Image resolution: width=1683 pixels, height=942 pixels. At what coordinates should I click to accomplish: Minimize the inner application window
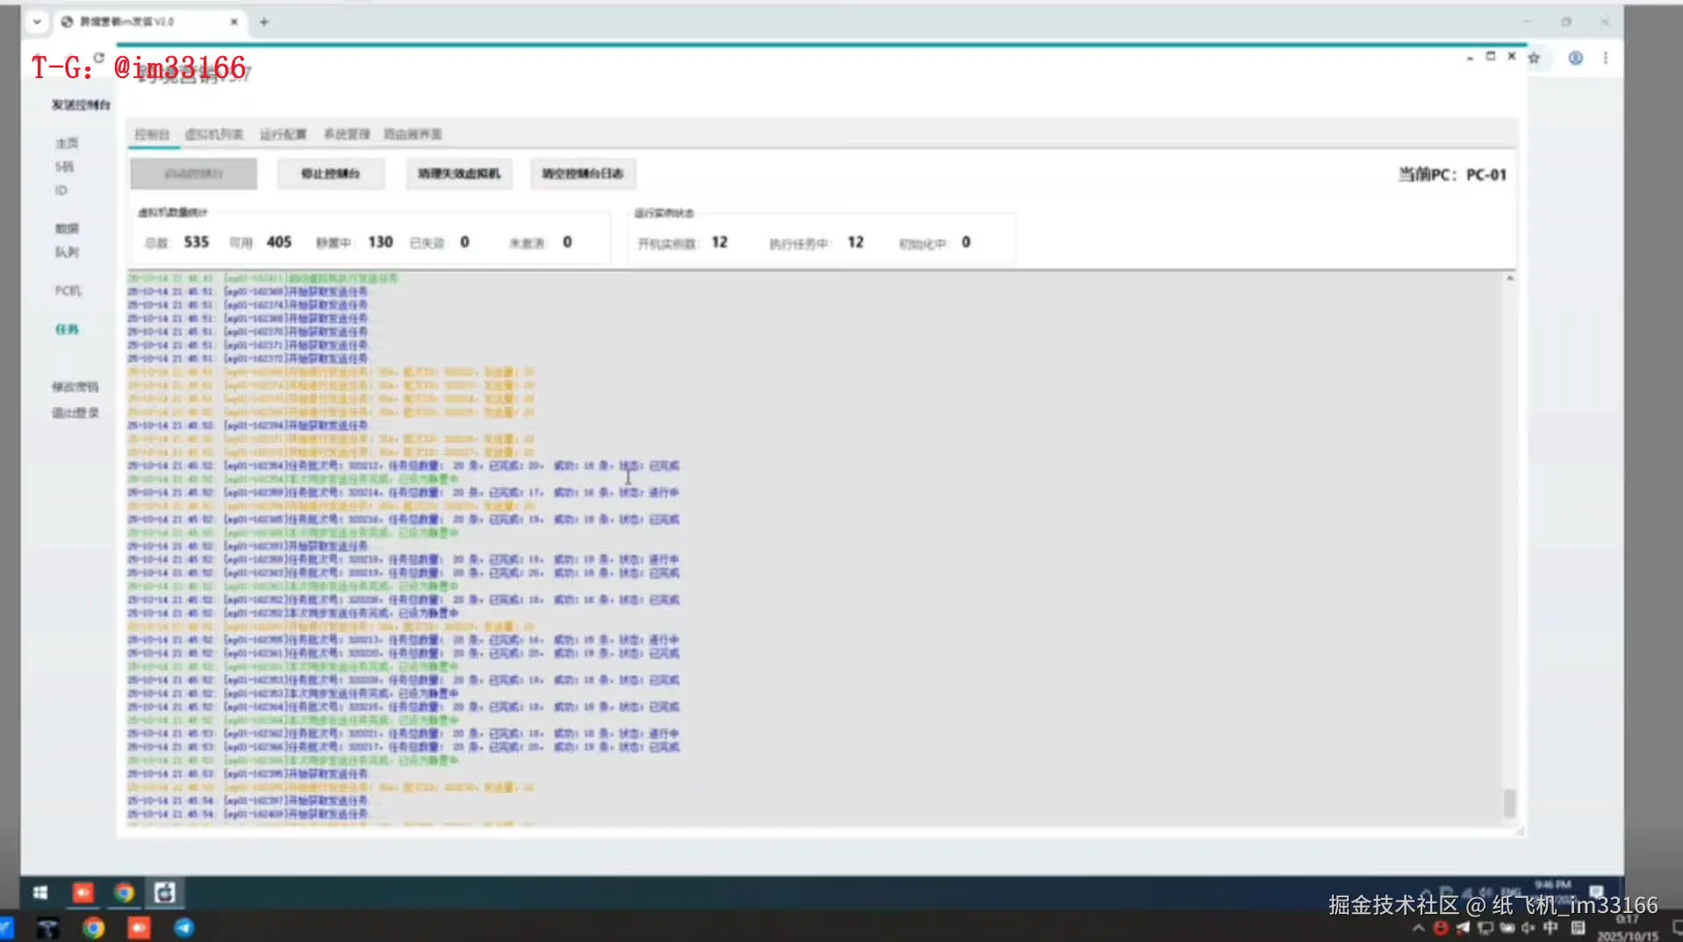(x=1470, y=57)
